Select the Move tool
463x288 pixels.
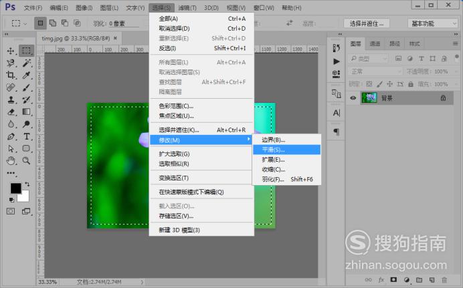point(11,51)
